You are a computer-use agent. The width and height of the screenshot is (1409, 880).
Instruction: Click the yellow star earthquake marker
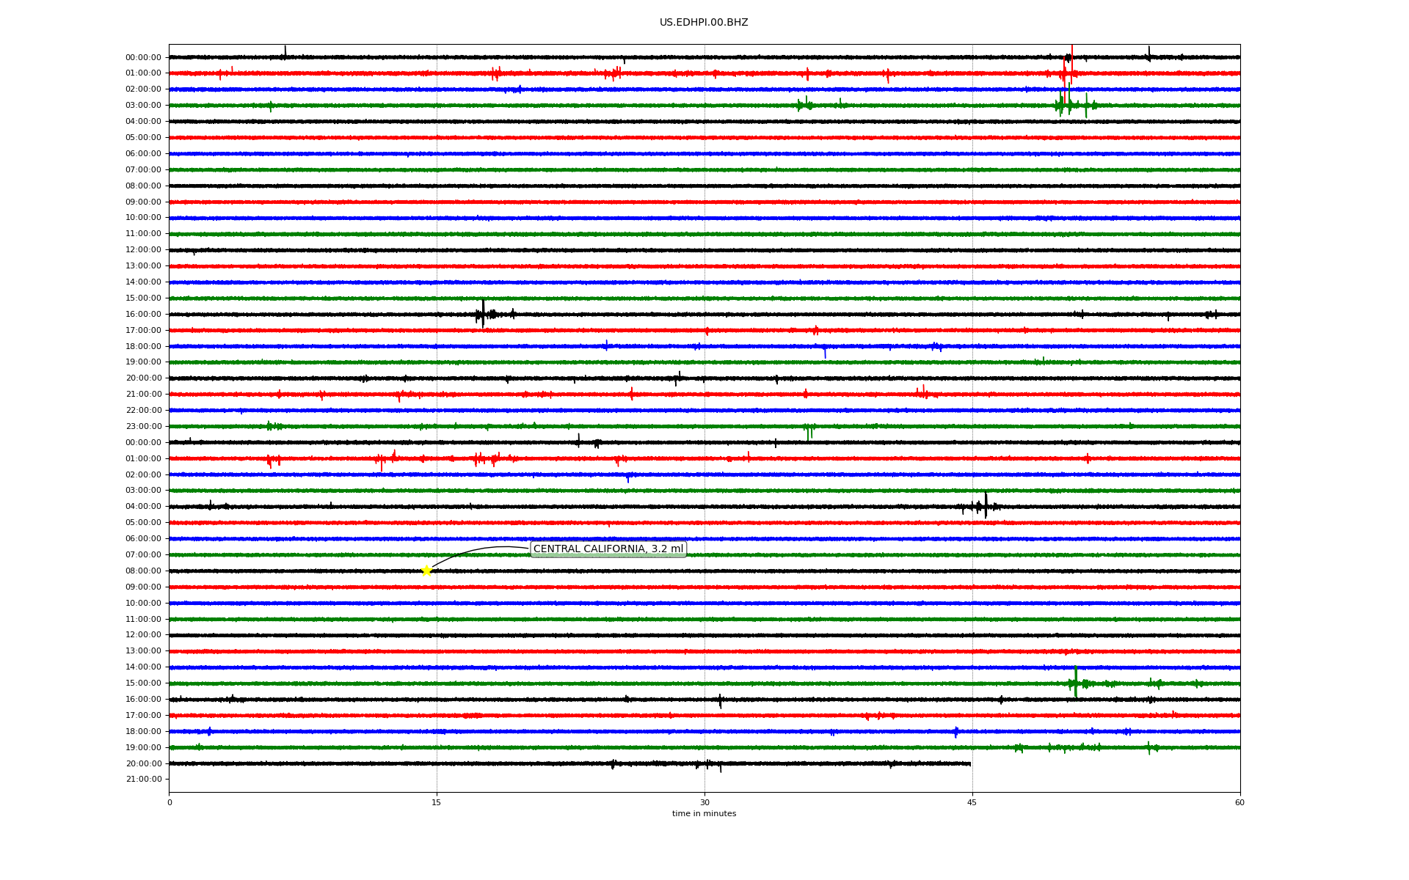pyautogui.click(x=426, y=571)
